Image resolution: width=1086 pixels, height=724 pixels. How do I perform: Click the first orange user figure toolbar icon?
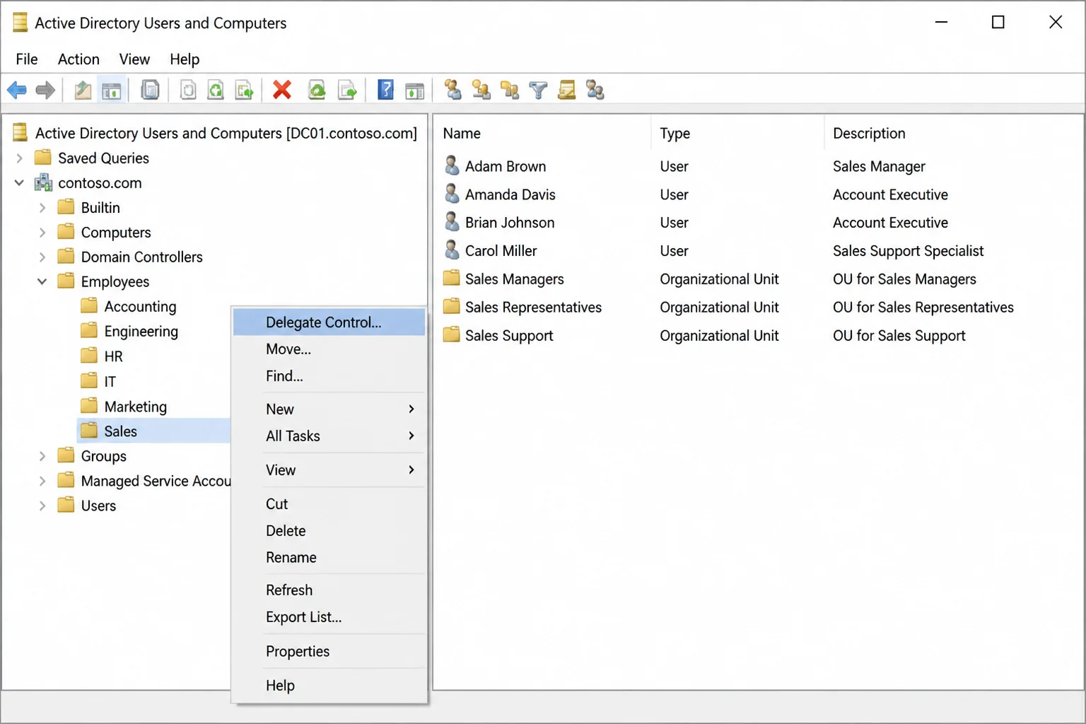[x=452, y=90]
